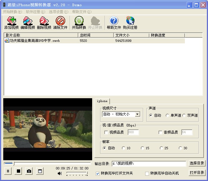Screen dimensions: 208x181
Task: Adjust the volume slider handle
Action: (87, 173)
